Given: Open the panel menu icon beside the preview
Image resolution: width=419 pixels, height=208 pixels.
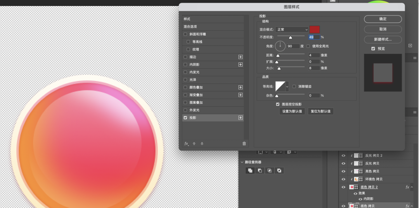Looking at the screenshot, I should pyautogui.click(x=415, y=58).
